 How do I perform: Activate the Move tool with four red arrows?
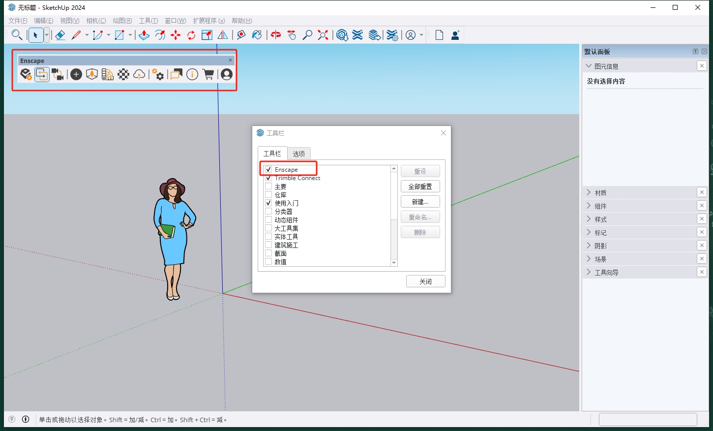[176, 35]
